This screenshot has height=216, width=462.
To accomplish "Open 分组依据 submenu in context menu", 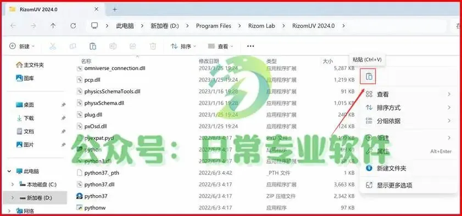I will pyautogui.click(x=408, y=121).
